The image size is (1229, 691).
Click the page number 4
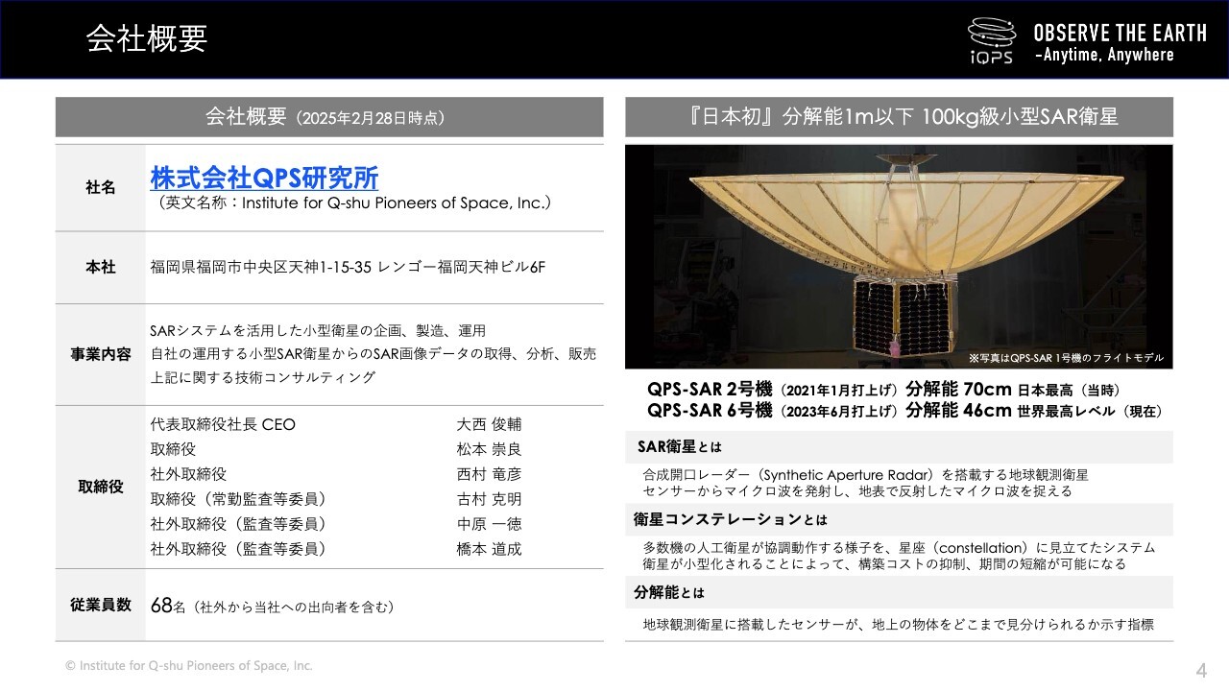1200,669
